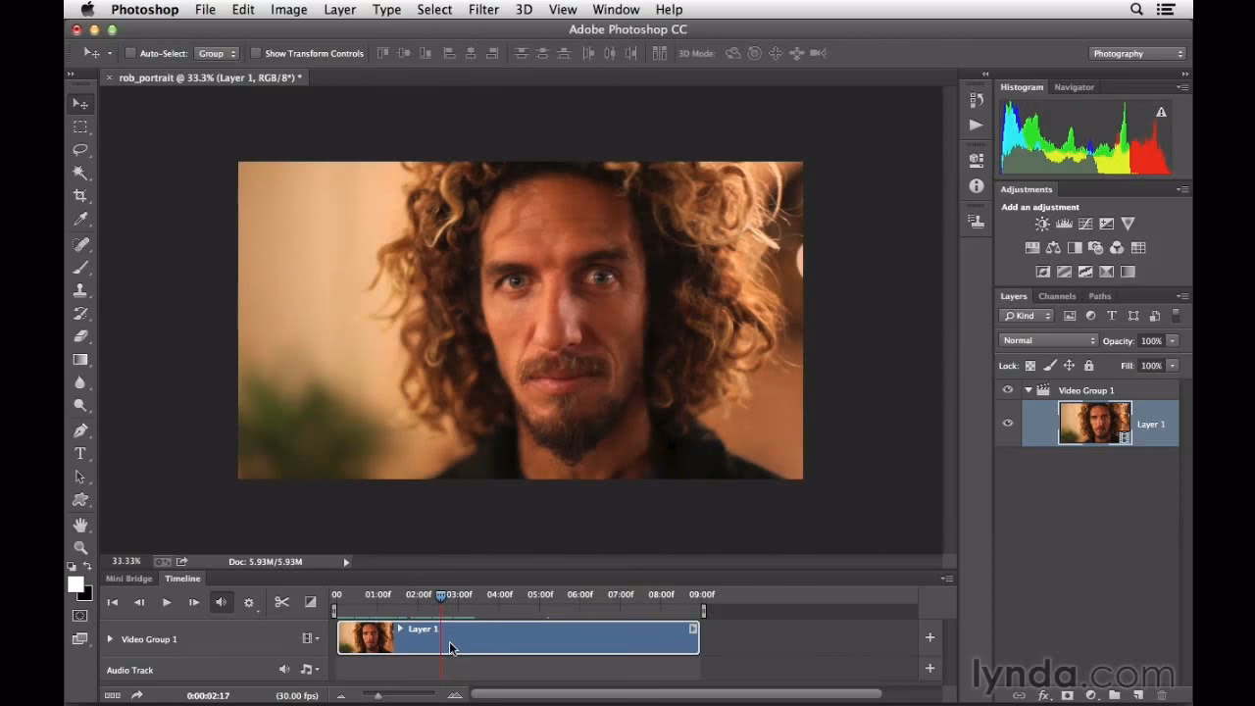Expand the Video Group 1 track
The height and width of the screenshot is (706, 1255).
pos(109,638)
